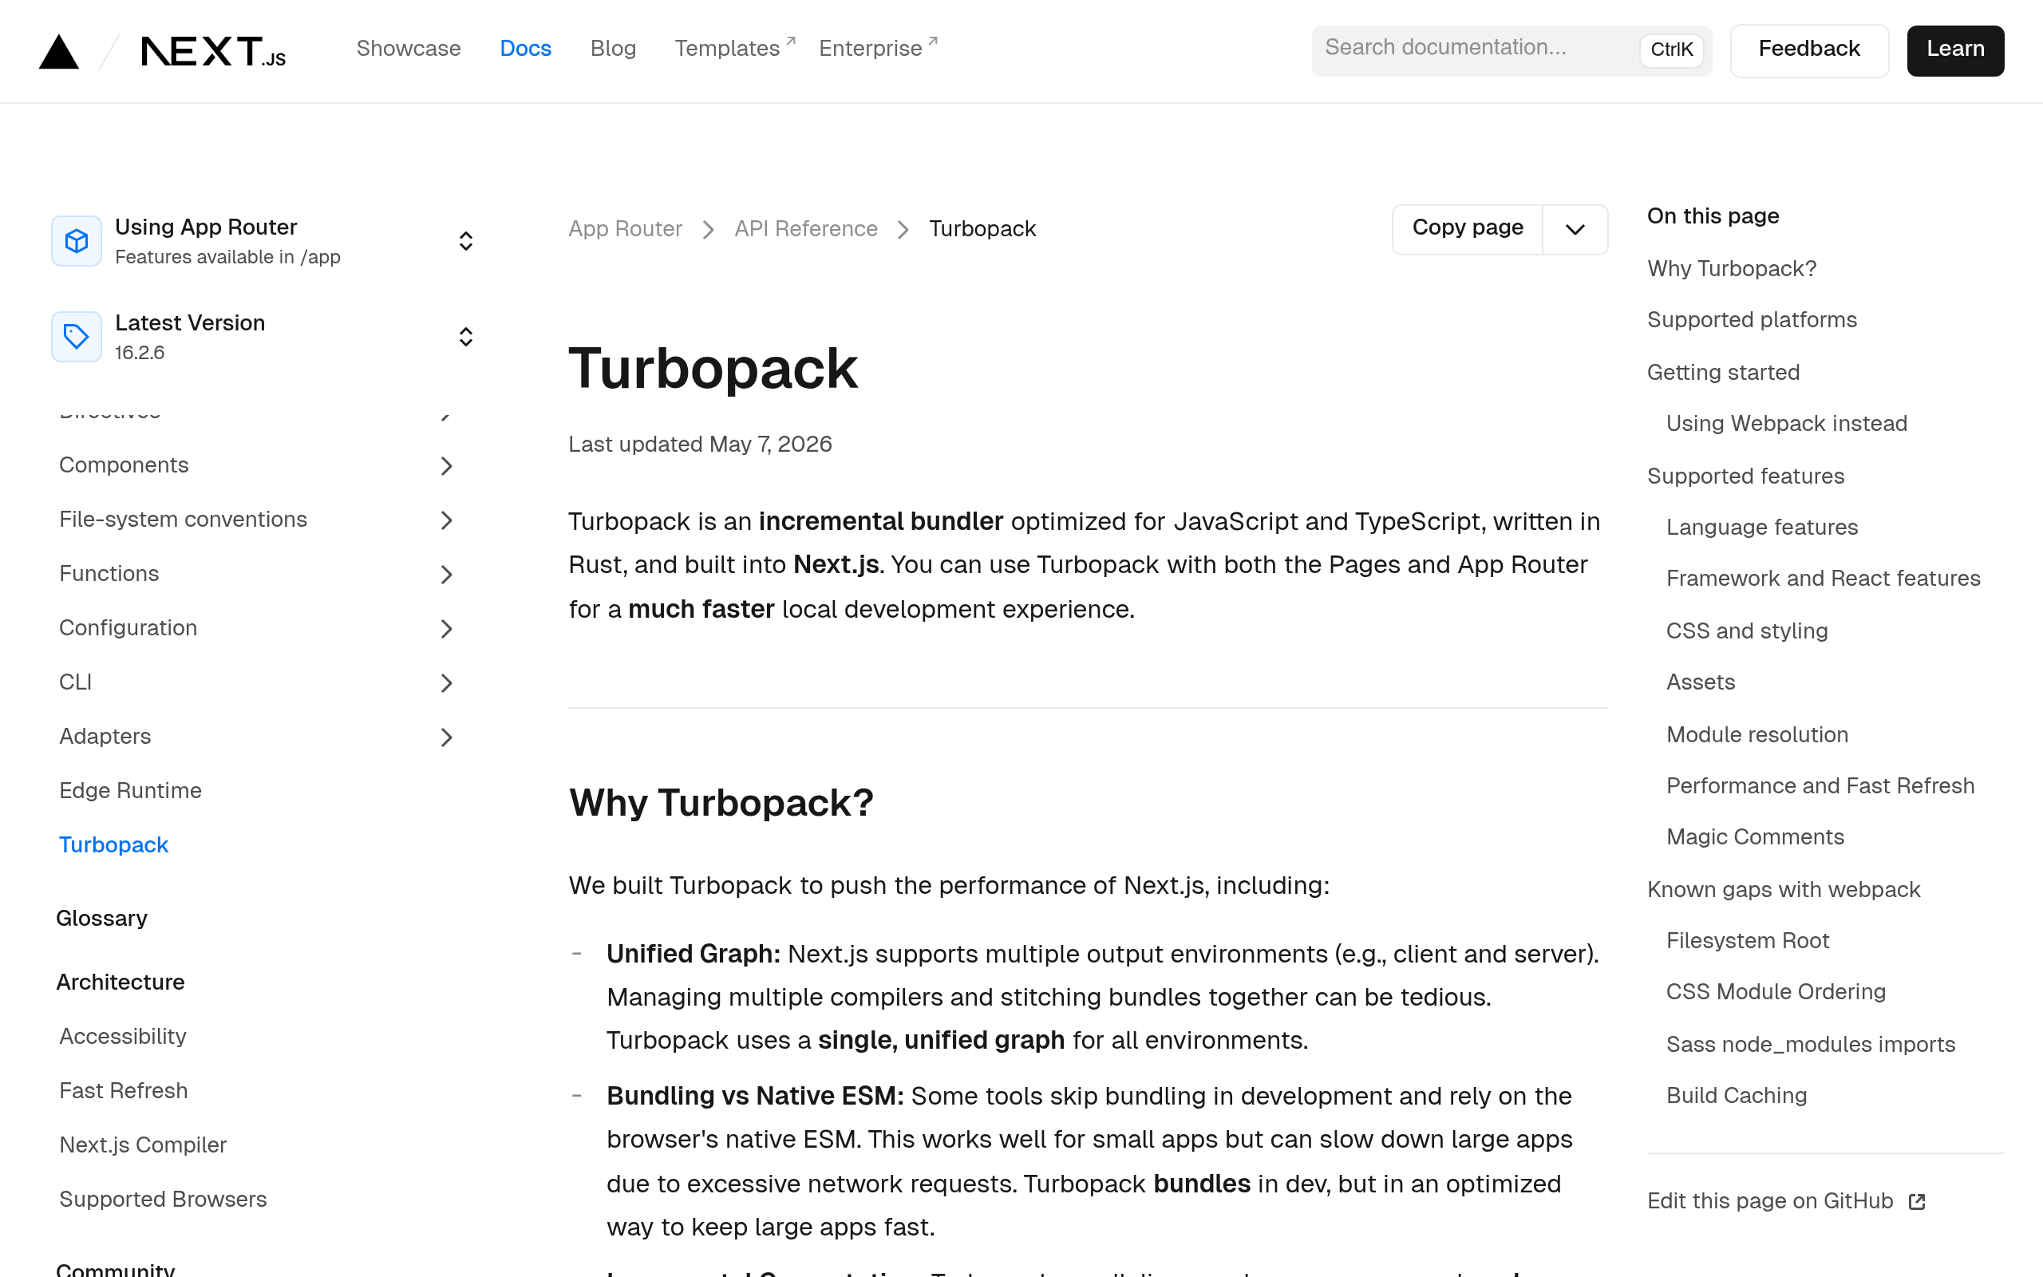This screenshot has width=2043, height=1277.
Task: Select Turbopack in the sidebar
Action: 113,844
